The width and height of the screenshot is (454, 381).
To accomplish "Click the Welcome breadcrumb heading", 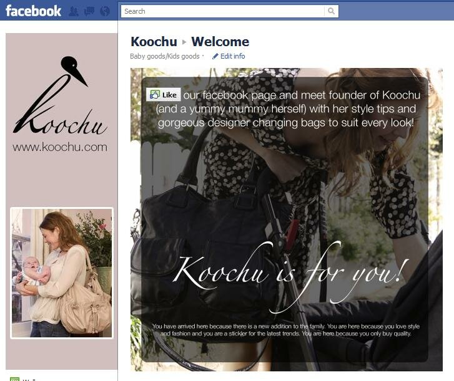I will pos(220,42).
